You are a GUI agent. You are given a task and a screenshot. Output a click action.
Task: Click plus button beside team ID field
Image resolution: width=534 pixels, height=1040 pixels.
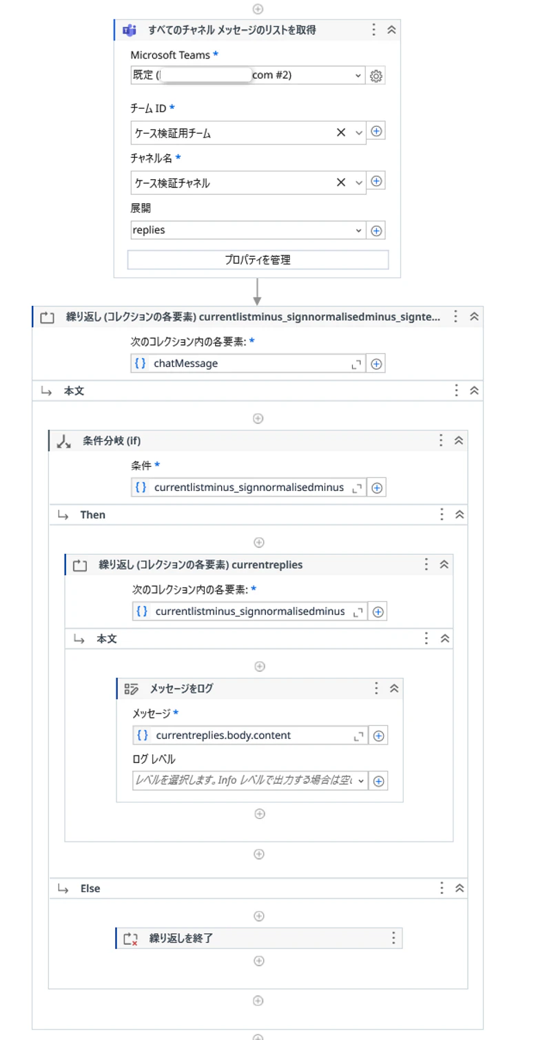point(376,131)
